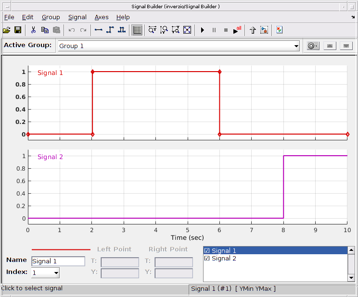Undo the last edit
This screenshot has width=358, height=297.
click(x=72, y=30)
